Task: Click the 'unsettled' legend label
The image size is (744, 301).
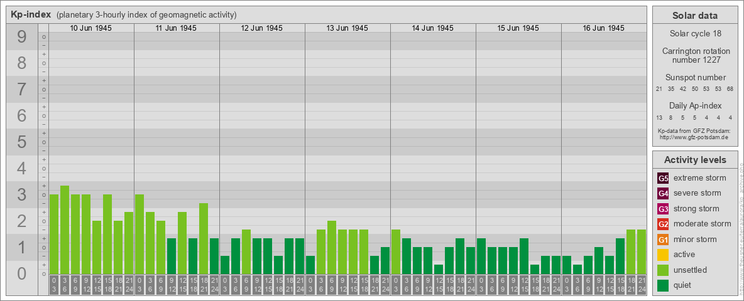Action: (x=691, y=270)
